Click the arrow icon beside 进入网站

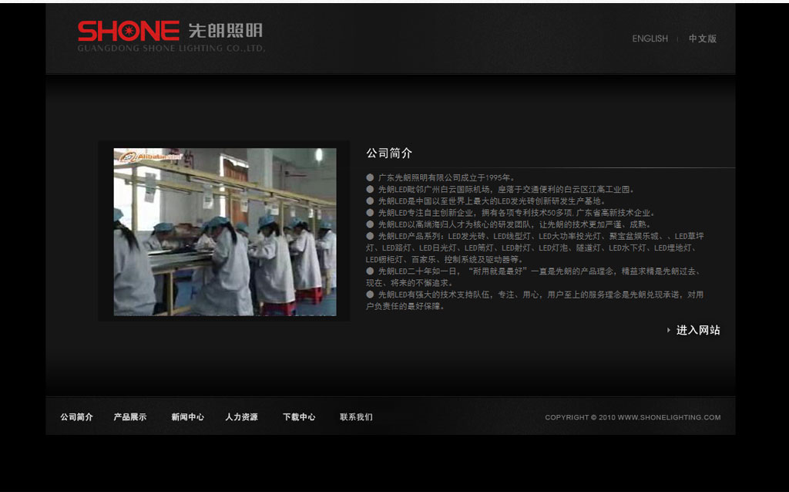(668, 330)
